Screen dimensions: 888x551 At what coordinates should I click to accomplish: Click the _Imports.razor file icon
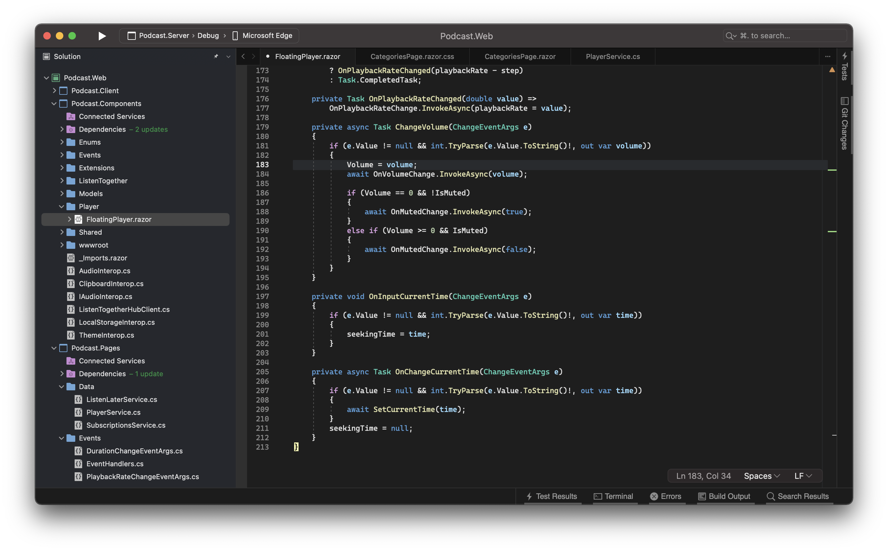click(x=71, y=258)
